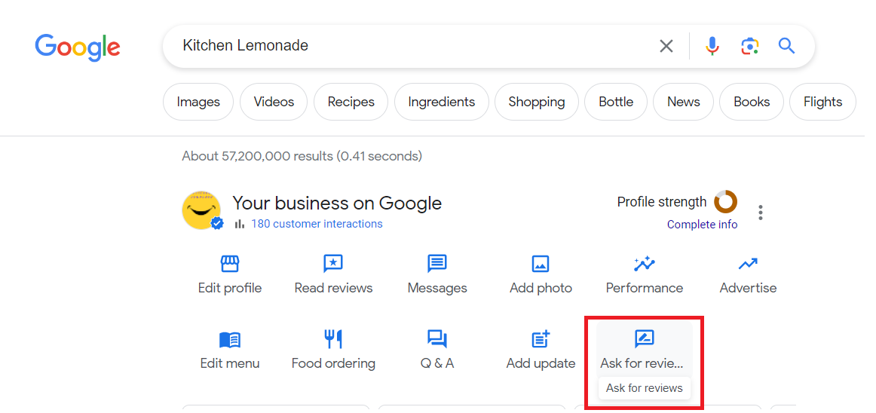This screenshot has width=876, height=413.
Task: Start voice search with the microphone icon
Action: point(712,46)
